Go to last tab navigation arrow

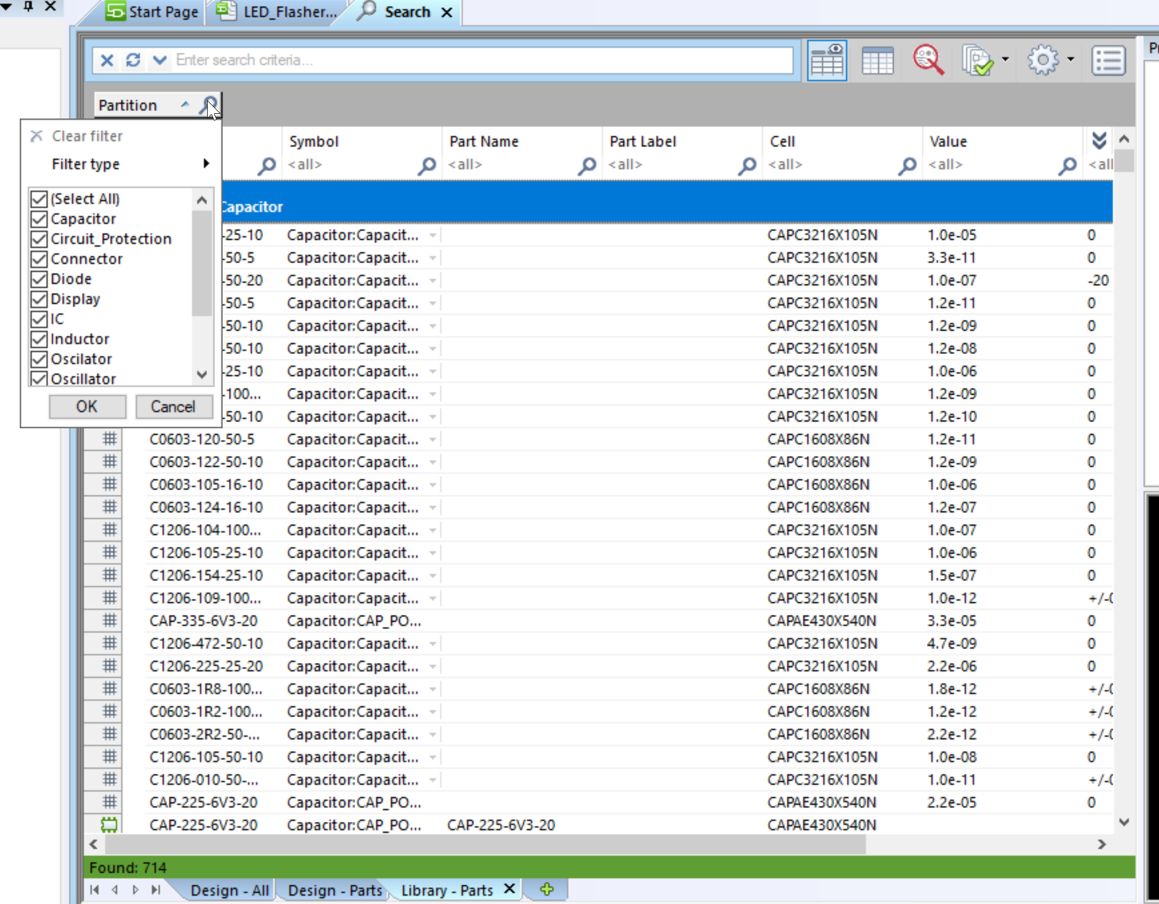click(156, 890)
